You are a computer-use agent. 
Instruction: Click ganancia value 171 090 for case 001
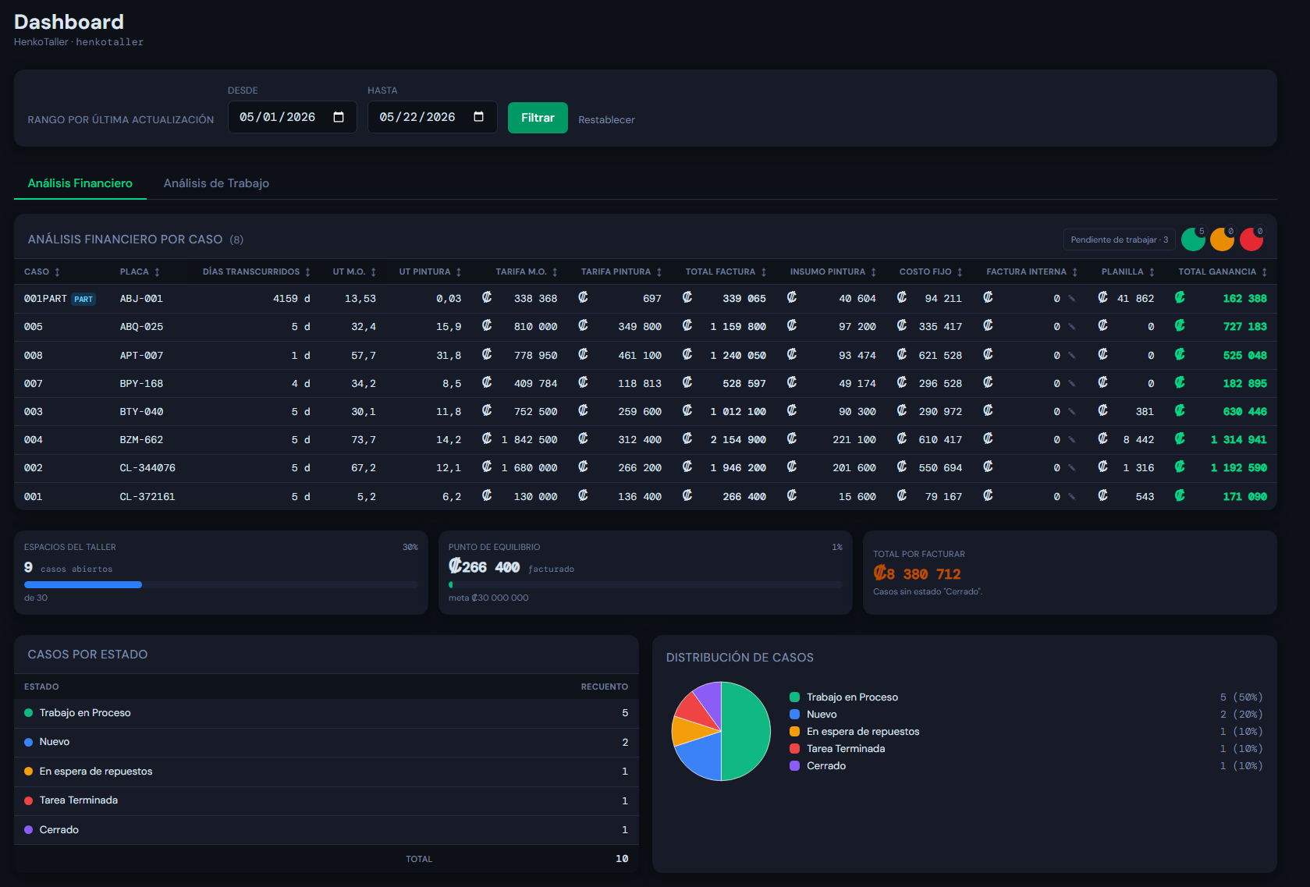[1244, 497]
